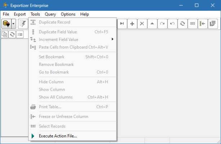Screen dimensions: 221x144
Task: Select Print Table menu entry
Action: click(x=72, y=107)
